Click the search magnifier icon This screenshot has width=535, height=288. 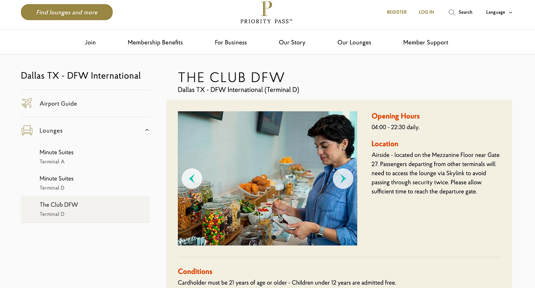[452, 12]
